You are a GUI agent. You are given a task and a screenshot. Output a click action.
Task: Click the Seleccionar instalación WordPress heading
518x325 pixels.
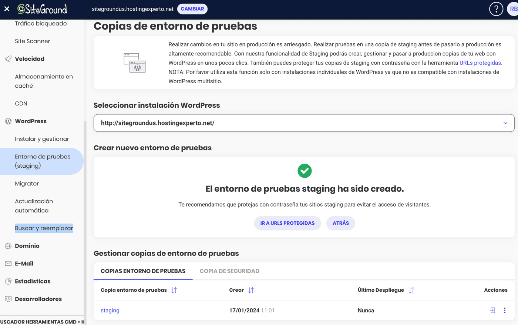point(157,105)
